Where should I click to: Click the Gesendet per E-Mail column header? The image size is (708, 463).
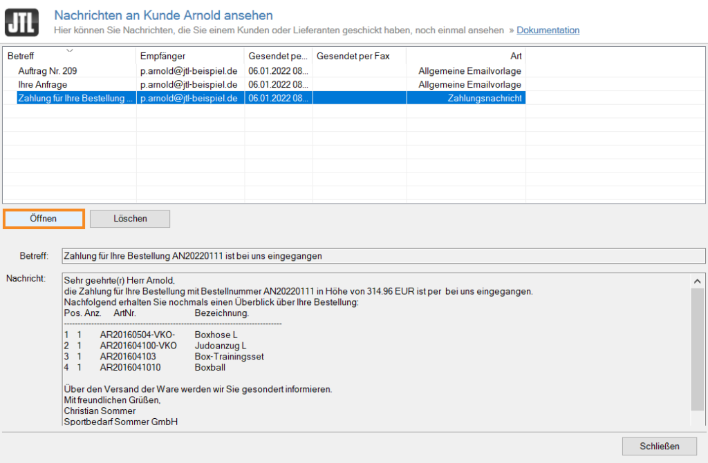click(x=278, y=56)
